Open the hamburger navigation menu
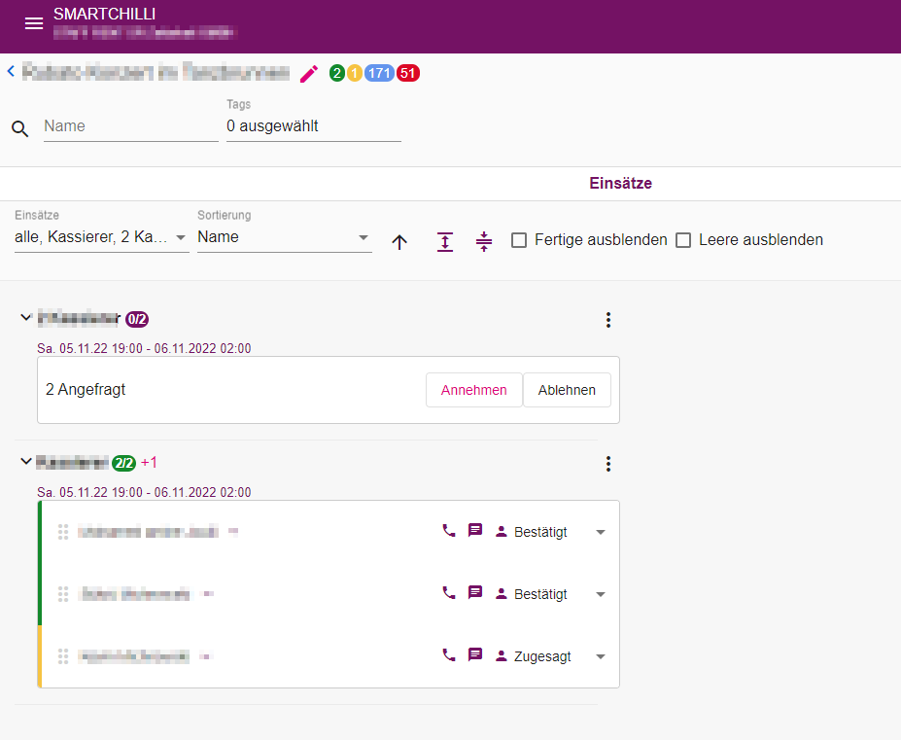This screenshot has width=901, height=740. (x=34, y=23)
